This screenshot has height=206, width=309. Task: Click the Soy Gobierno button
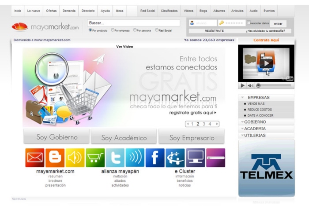[x=57, y=136]
